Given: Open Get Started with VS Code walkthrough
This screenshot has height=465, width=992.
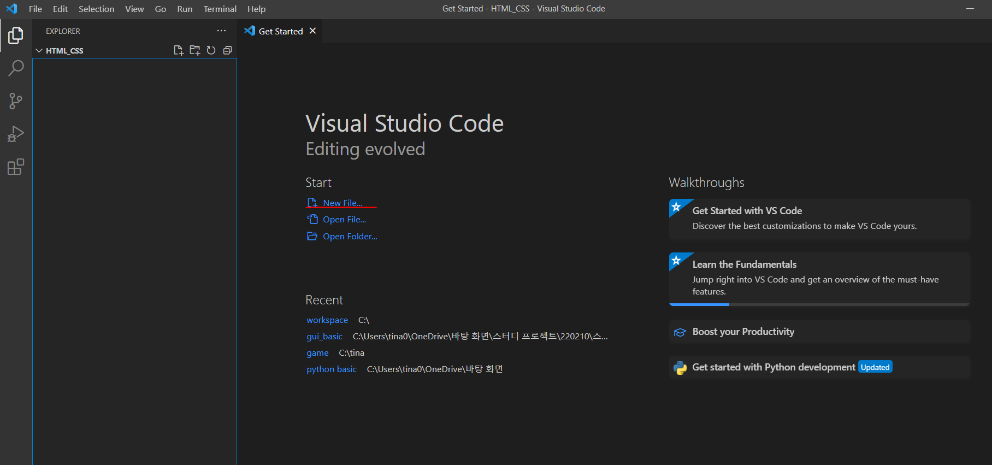Looking at the screenshot, I should point(819,219).
